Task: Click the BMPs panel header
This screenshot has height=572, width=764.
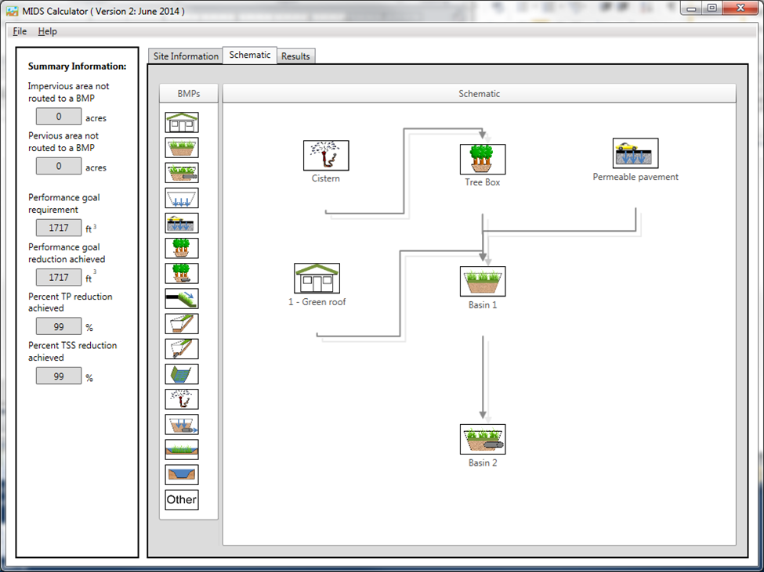Action: tap(188, 94)
